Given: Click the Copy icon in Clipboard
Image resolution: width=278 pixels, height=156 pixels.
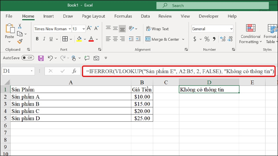Looking at the screenshot, I should 20,34.
